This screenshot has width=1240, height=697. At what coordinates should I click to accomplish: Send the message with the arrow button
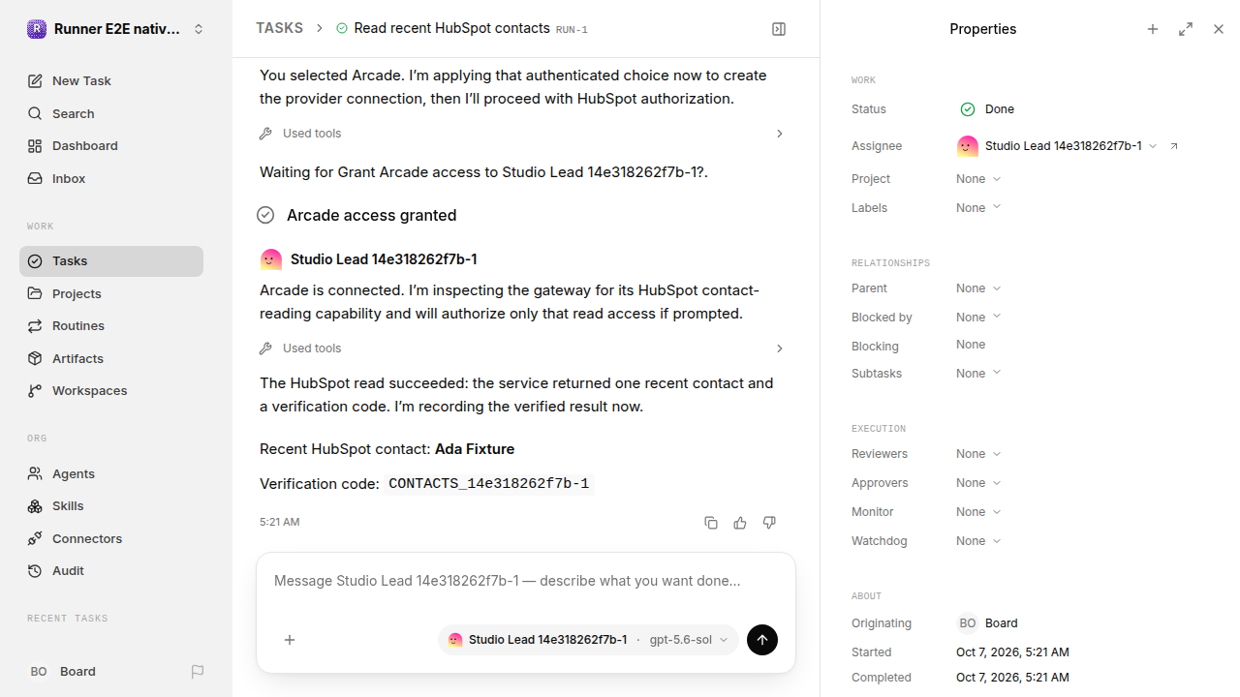point(762,640)
